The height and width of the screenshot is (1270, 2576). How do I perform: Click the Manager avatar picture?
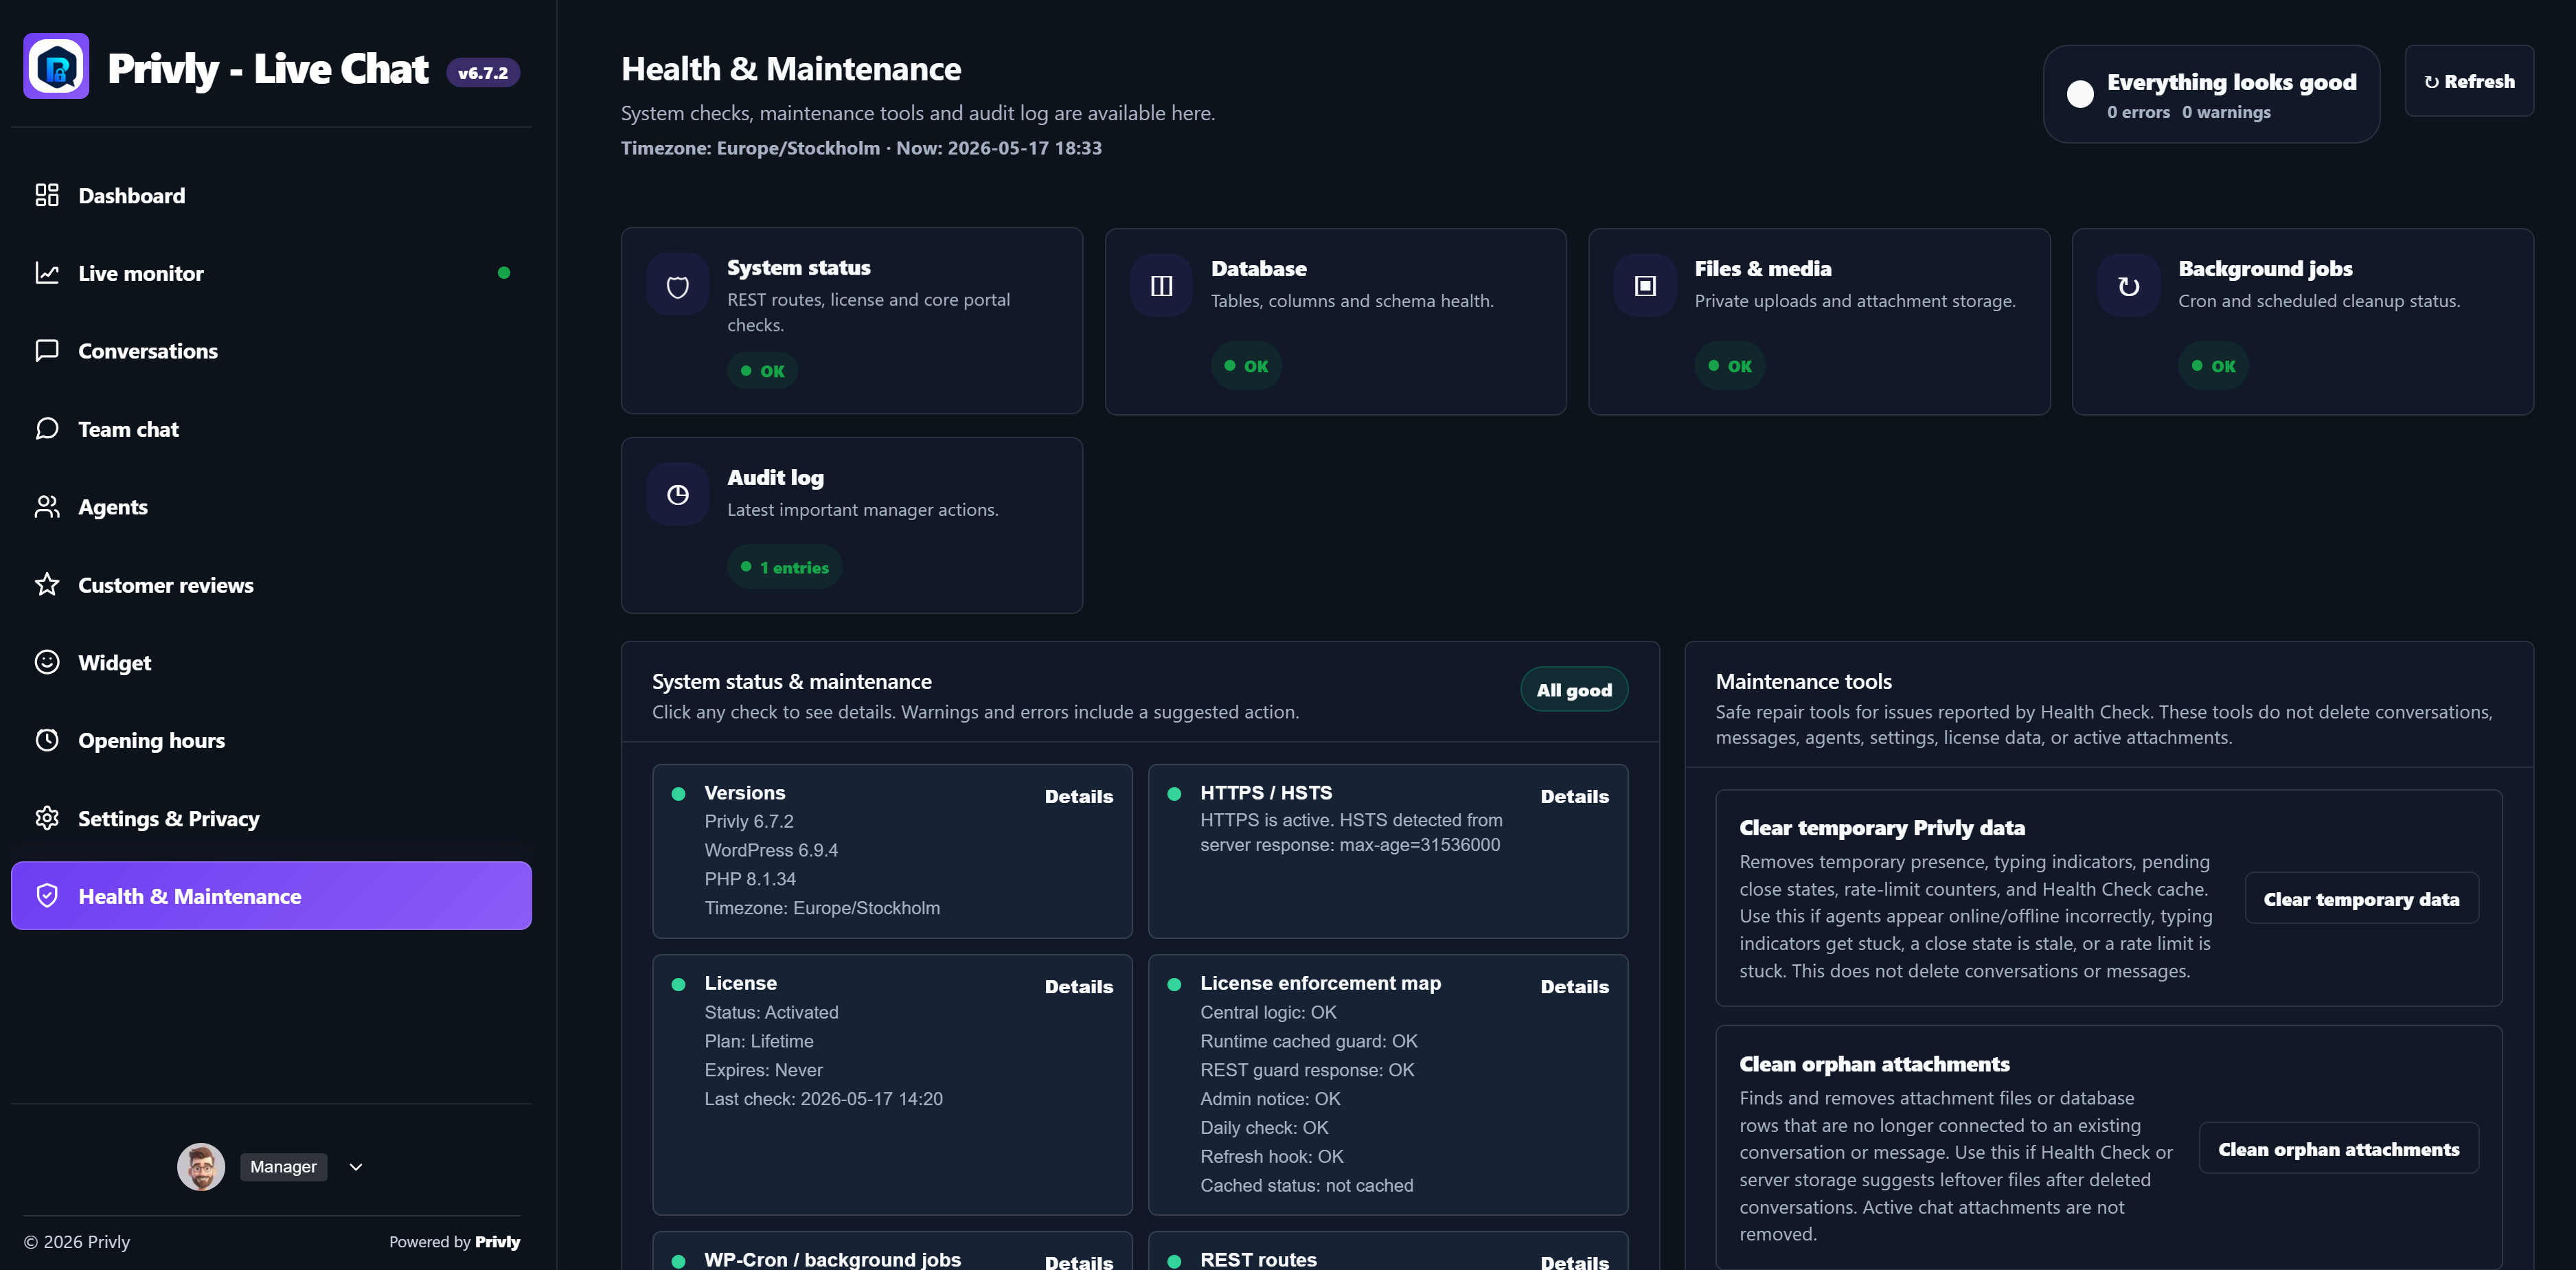pyautogui.click(x=201, y=1167)
